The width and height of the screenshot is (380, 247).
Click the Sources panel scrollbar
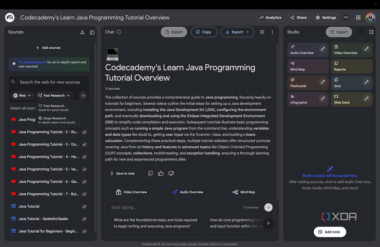pos(95,138)
